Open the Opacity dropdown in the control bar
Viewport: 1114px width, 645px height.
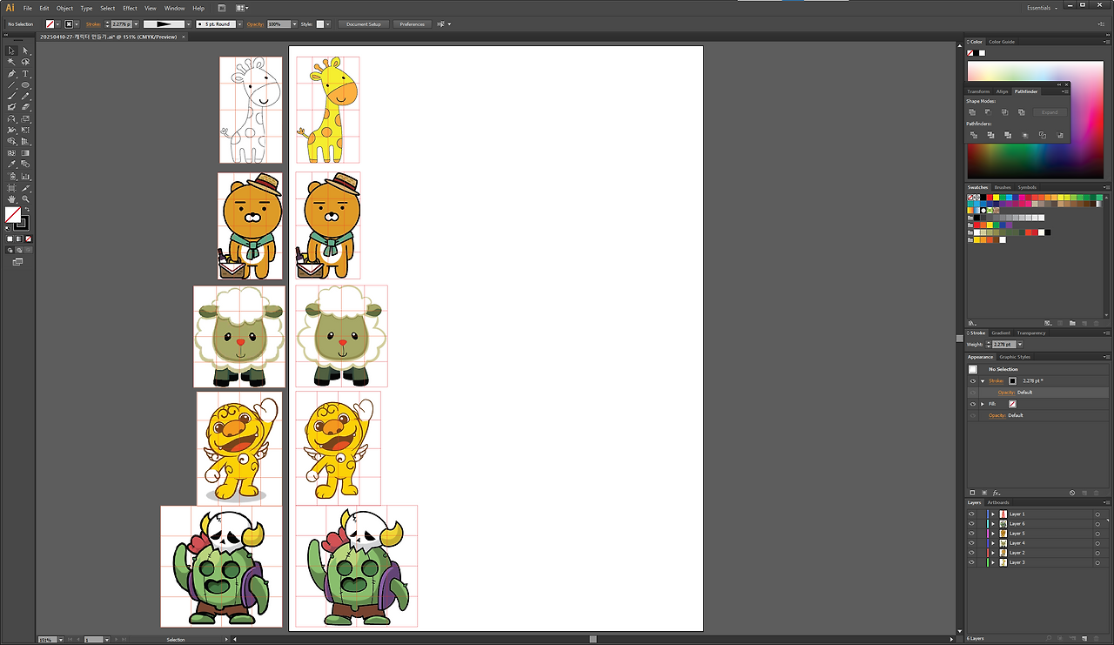[295, 24]
